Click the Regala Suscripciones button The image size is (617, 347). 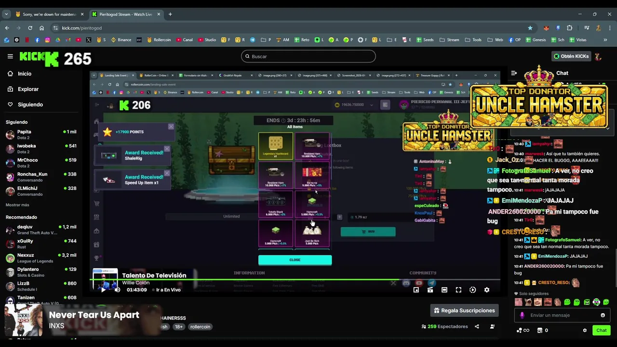pyautogui.click(x=464, y=310)
